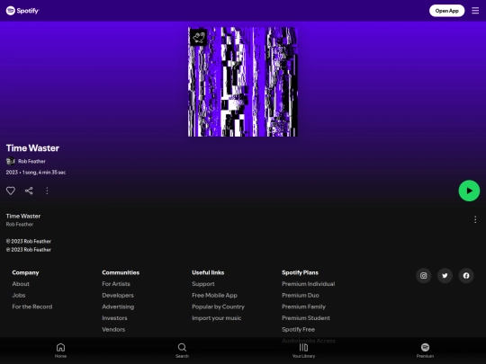The height and width of the screenshot is (364, 486).
Task: Open the Vendors link
Action: pyautogui.click(x=113, y=329)
